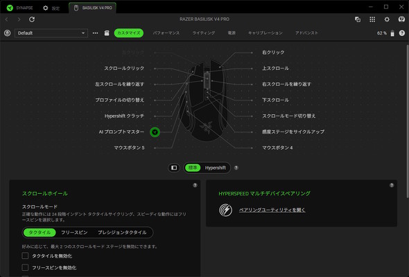Select the 下スクロール assignment

275,100
